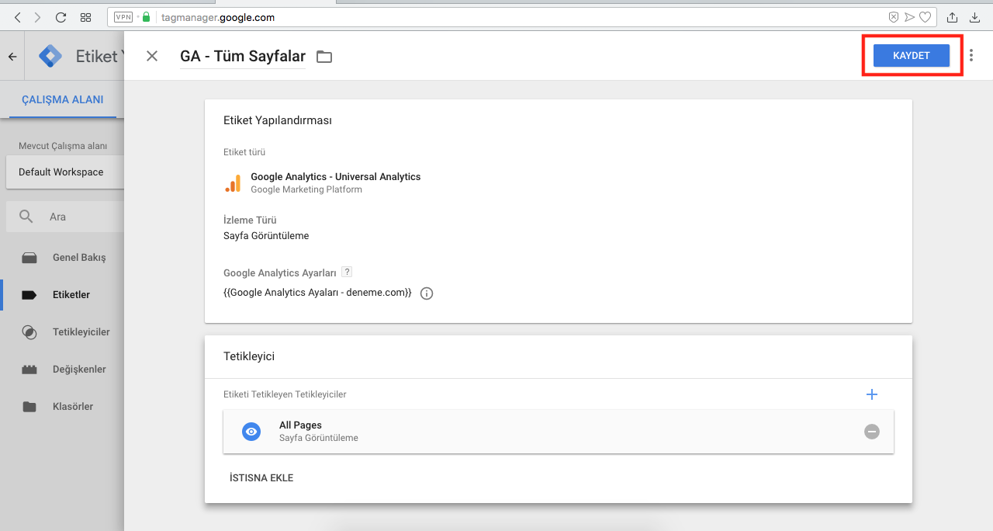Click the VPN badge in the address bar
Image resolution: width=993 pixels, height=531 pixels.
click(123, 17)
